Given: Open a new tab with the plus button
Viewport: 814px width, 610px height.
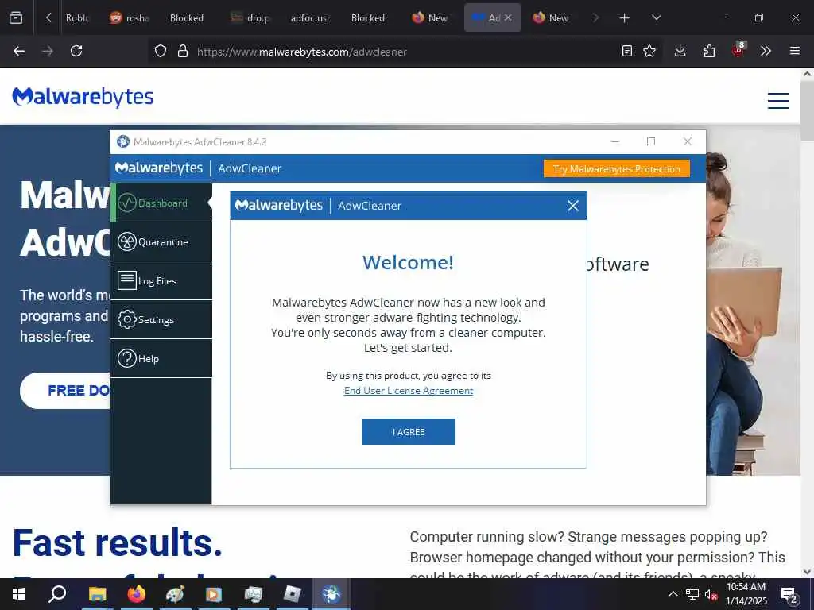Looking at the screenshot, I should 625,18.
